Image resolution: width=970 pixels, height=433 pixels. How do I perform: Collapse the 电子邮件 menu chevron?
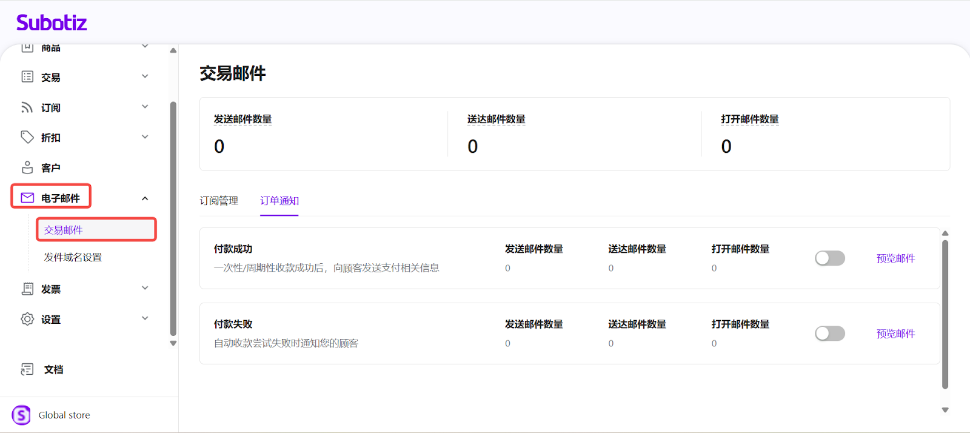click(145, 198)
